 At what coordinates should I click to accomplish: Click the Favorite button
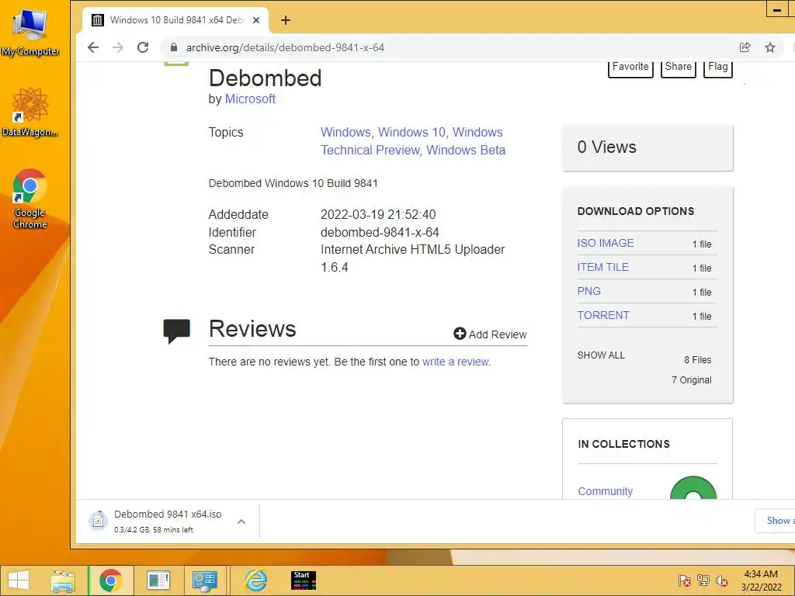pos(630,68)
